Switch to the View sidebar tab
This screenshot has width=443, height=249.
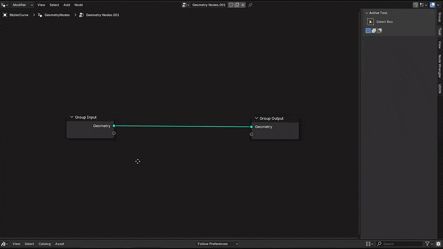(x=440, y=45)
